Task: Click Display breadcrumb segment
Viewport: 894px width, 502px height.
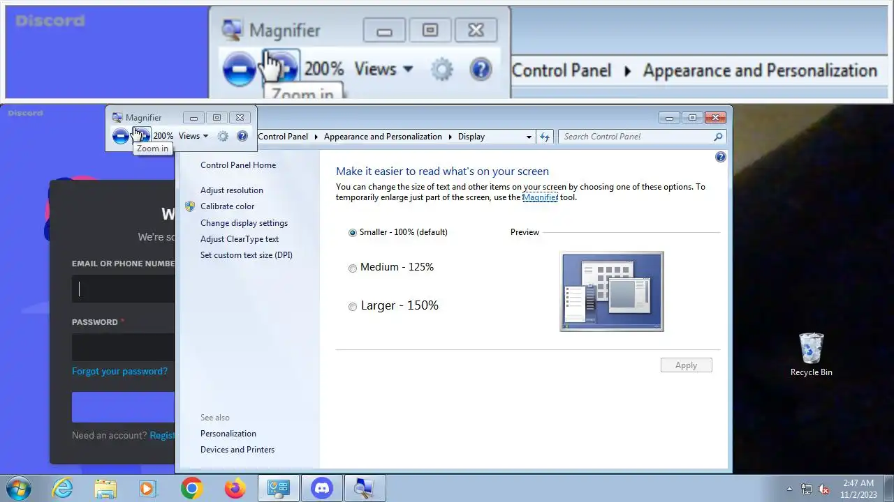Action: click(471, 137)
